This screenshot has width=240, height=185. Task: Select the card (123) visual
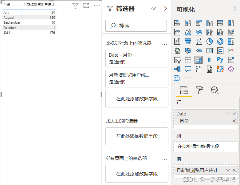tap(209, 50)
